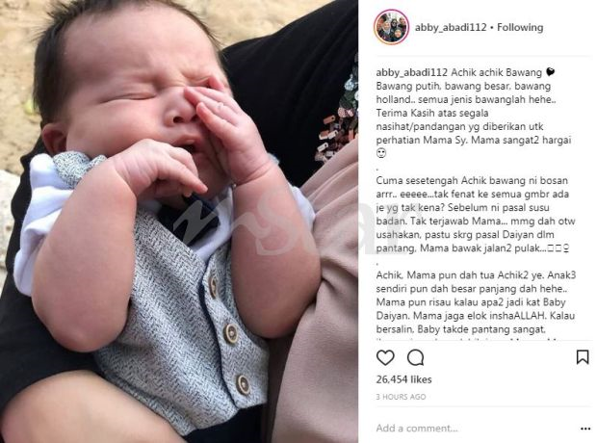Screen dimensions: 597x443
Task: Toggle the Following button
Action: click(520, 27)
